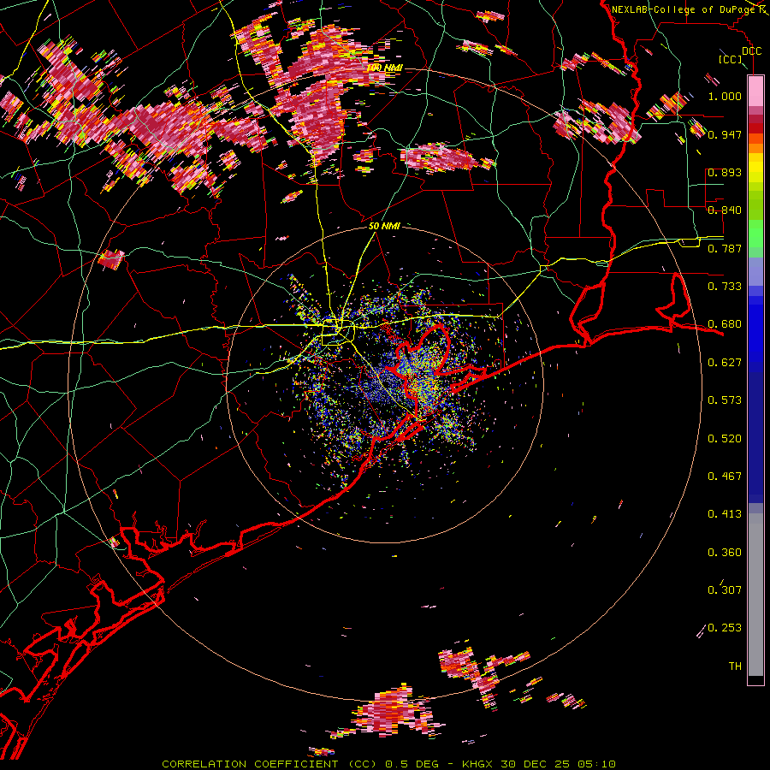Click the 1.000 scale value
The height and width of the screenshot is (770, 770).
coord(725,96)
